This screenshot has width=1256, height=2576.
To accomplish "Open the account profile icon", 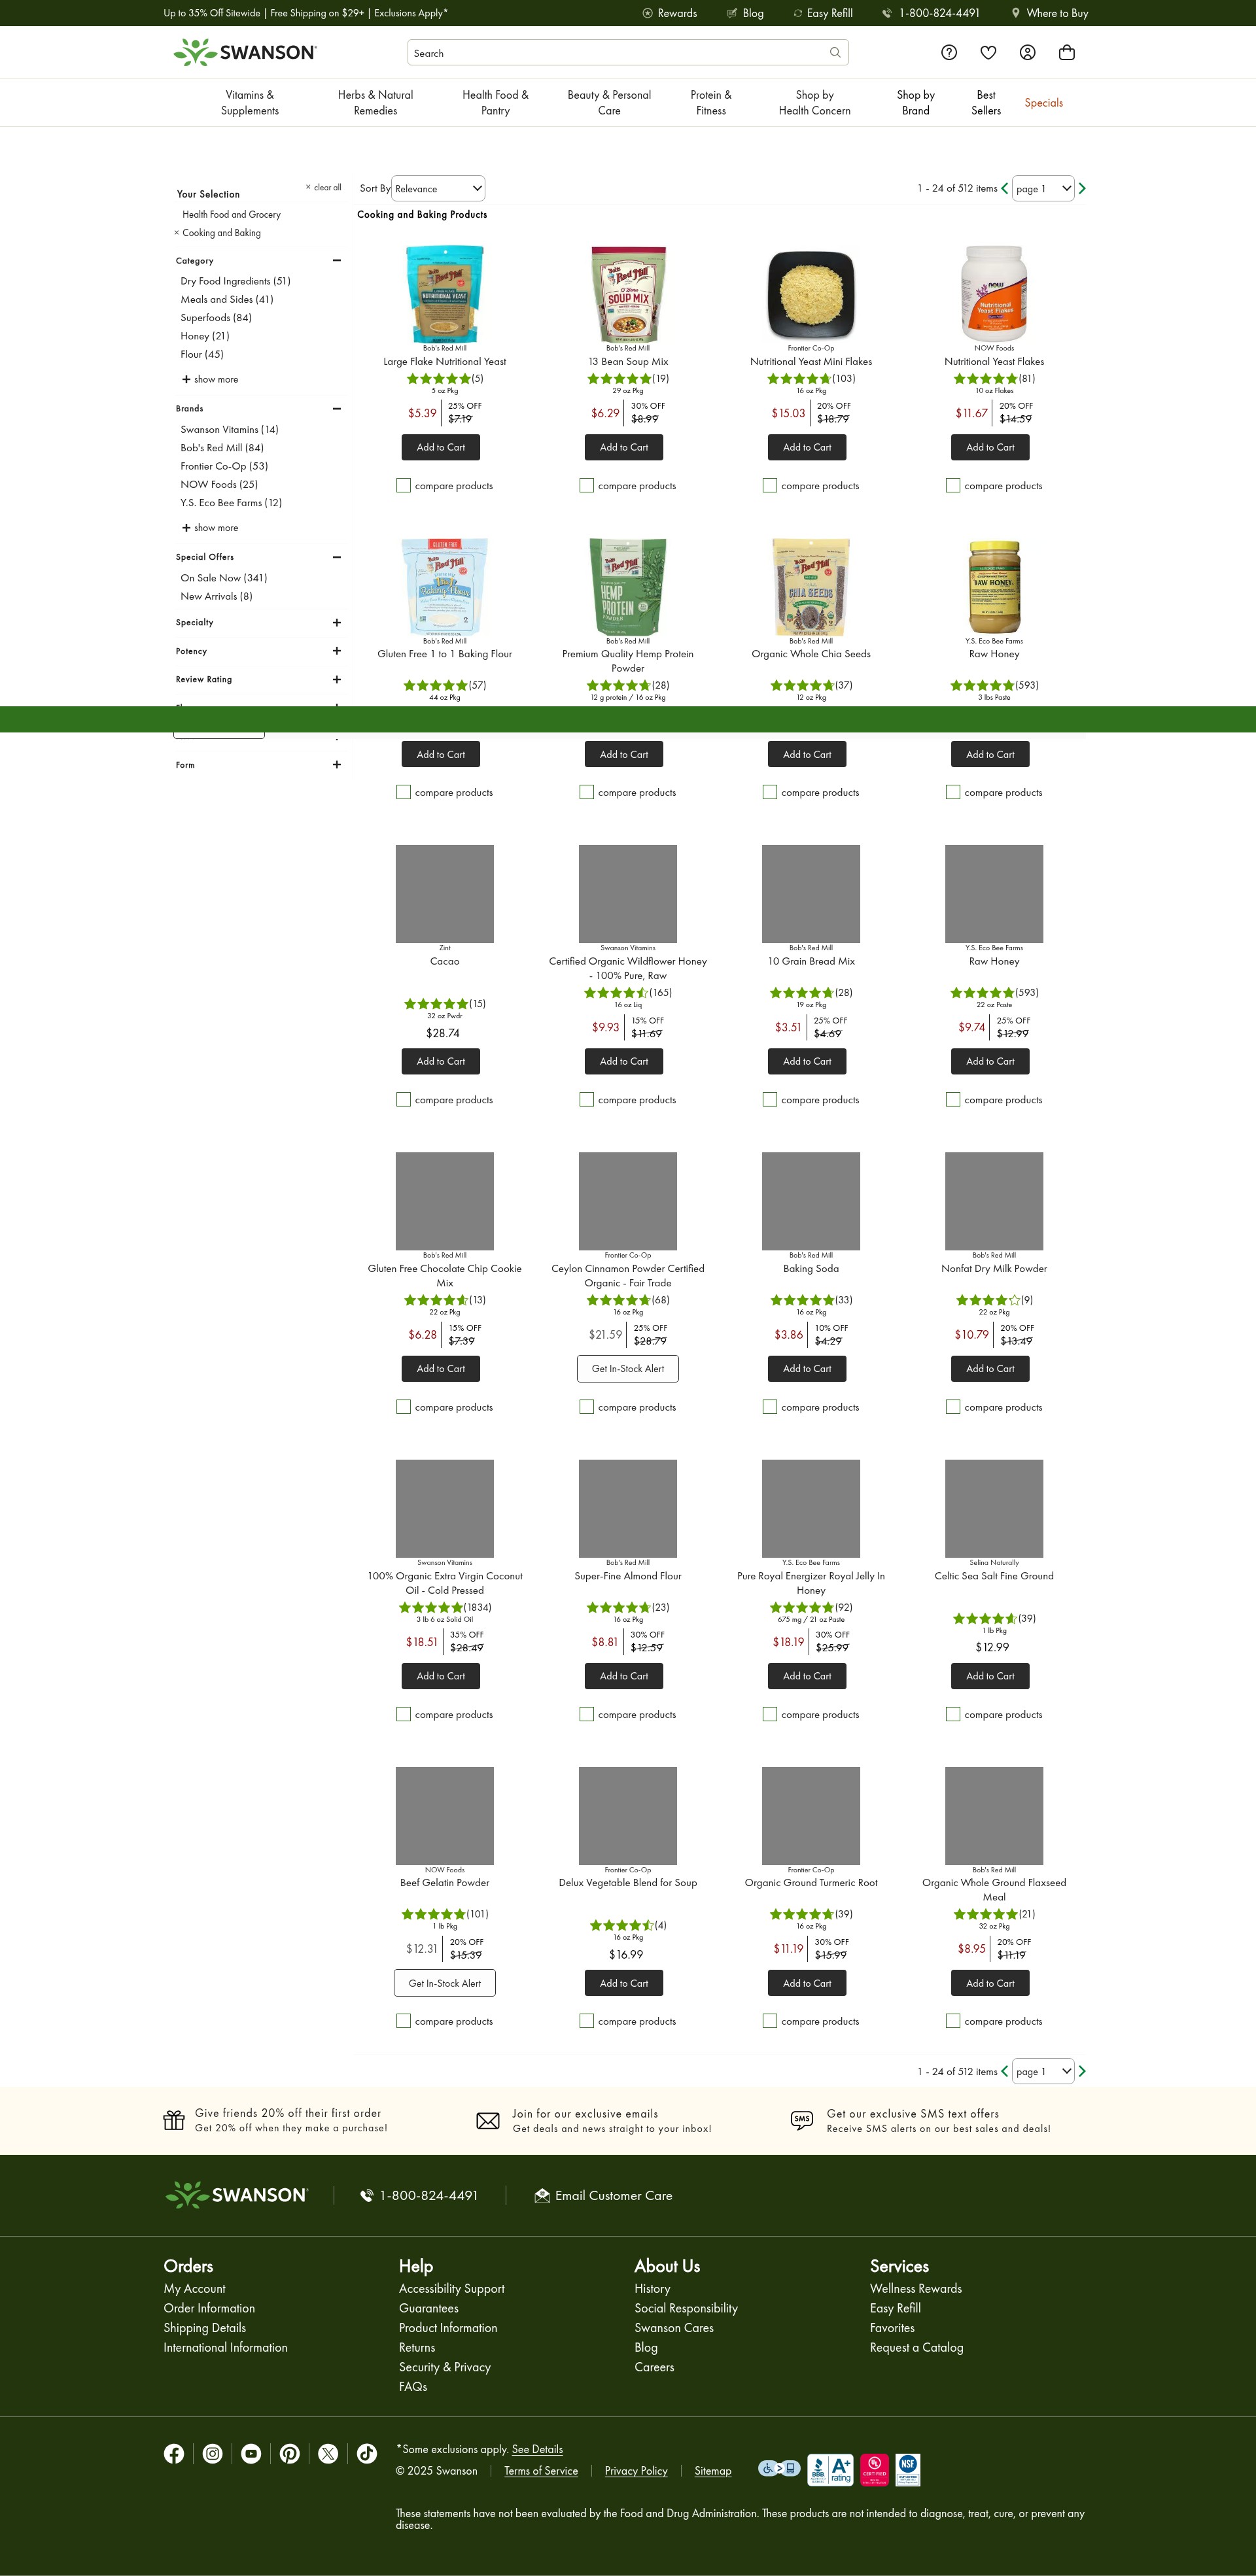I will tap(1027, 53).
